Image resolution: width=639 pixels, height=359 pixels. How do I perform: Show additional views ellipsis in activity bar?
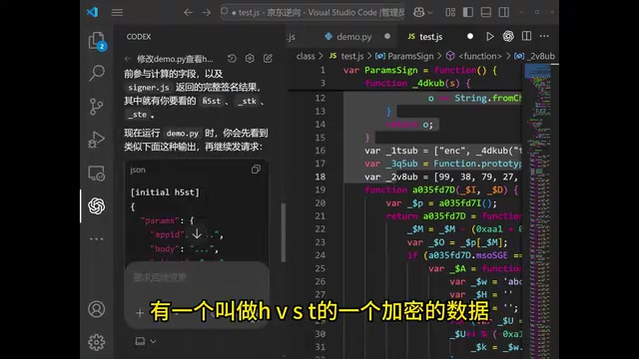[97, 239]
